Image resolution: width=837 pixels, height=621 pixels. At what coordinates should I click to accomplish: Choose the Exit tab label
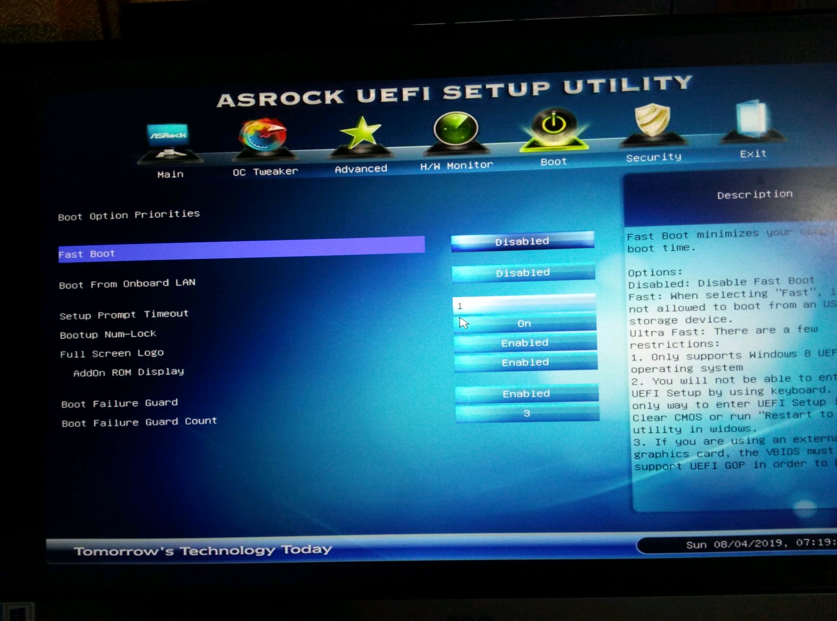(753, 154)
